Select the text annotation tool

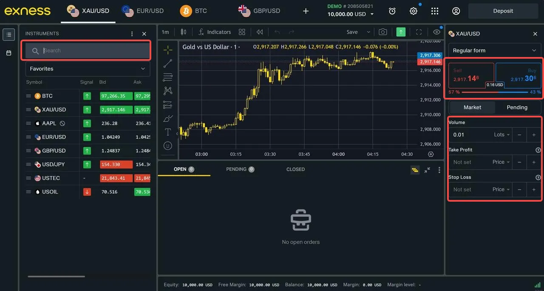click(168, 132)
